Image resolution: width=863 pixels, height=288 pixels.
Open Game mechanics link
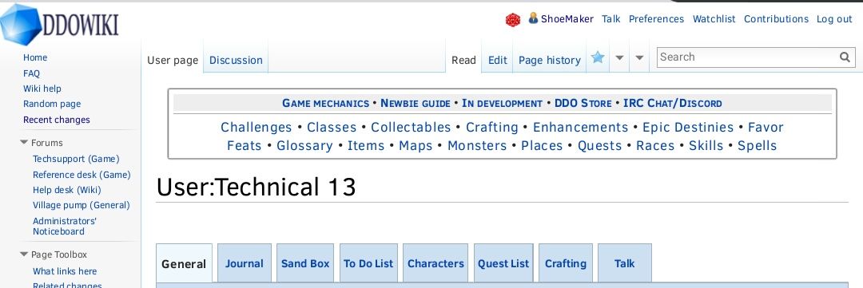click(x=325, y=104)
